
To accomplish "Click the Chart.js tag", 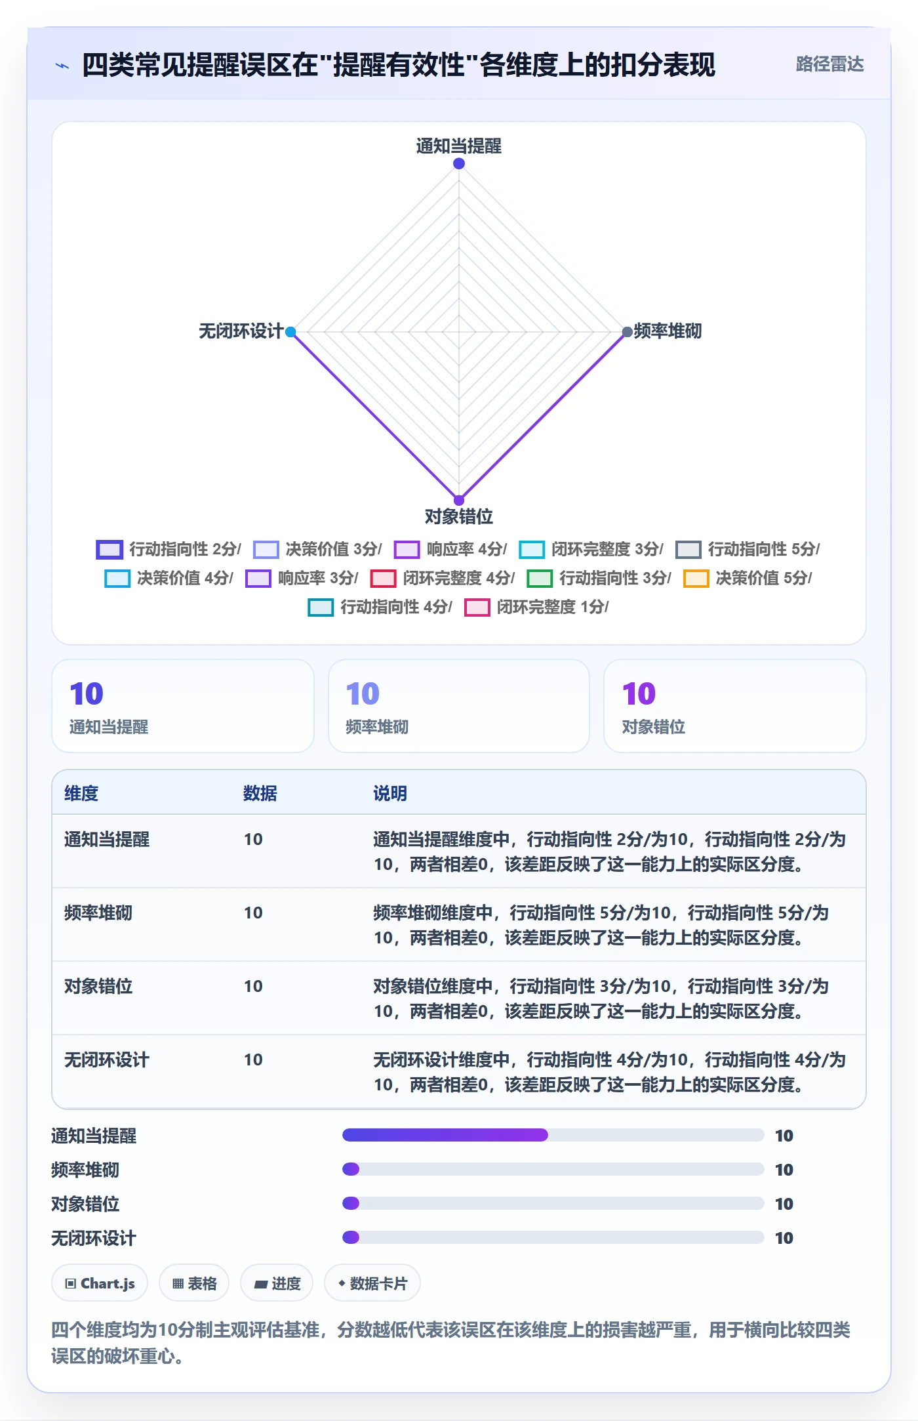I will pyautogui.click(x=100, y=1283).
